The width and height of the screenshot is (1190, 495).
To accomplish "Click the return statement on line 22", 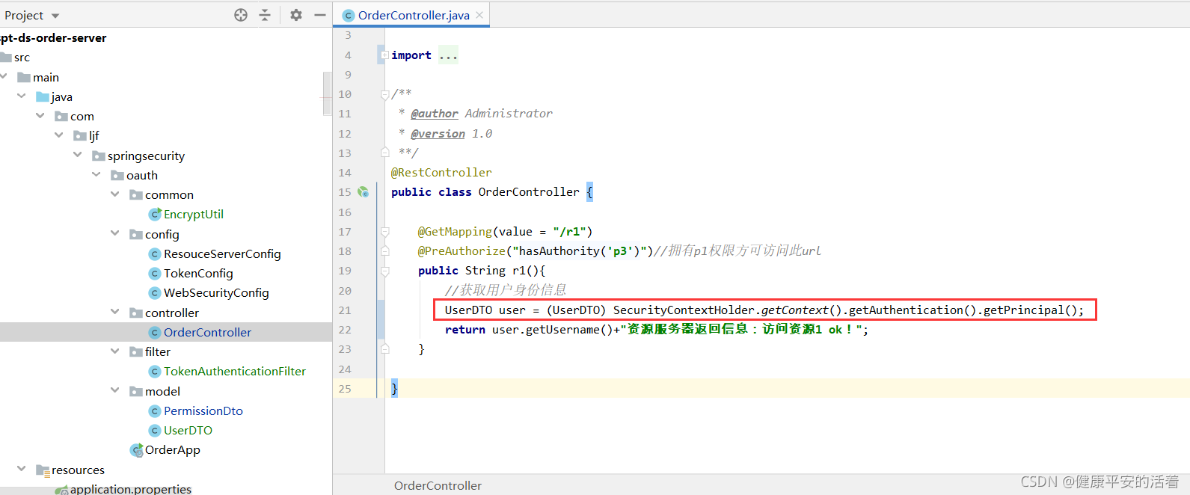I will pyautogui.click(x=656, y=329).
